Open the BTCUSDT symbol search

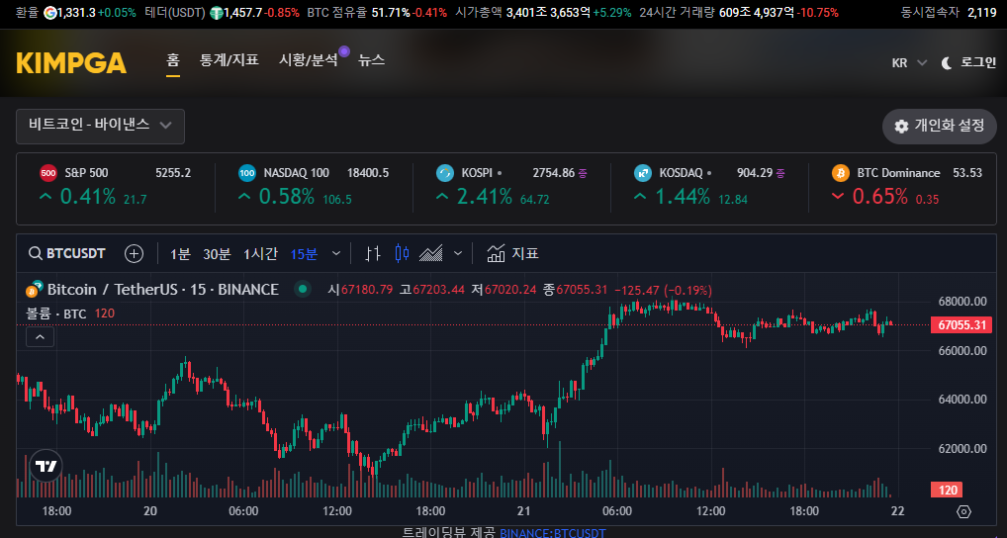pos(67,253)
